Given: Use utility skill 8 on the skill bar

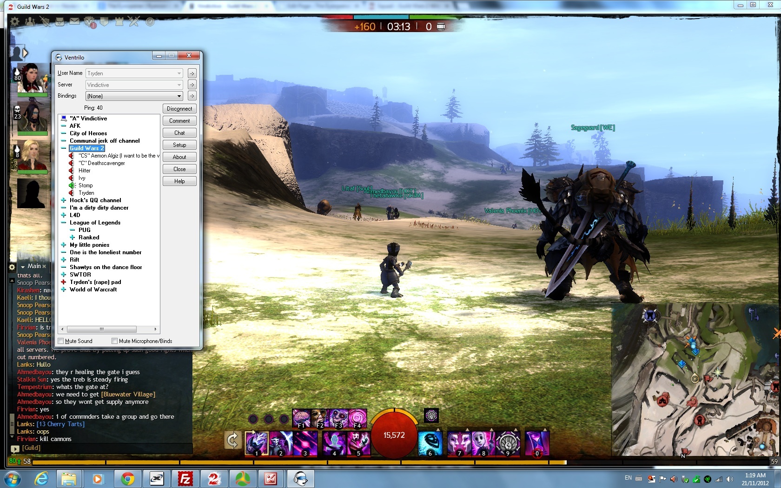Looking at the screenshot, I should pyautogui.click(x=483, y=443).
